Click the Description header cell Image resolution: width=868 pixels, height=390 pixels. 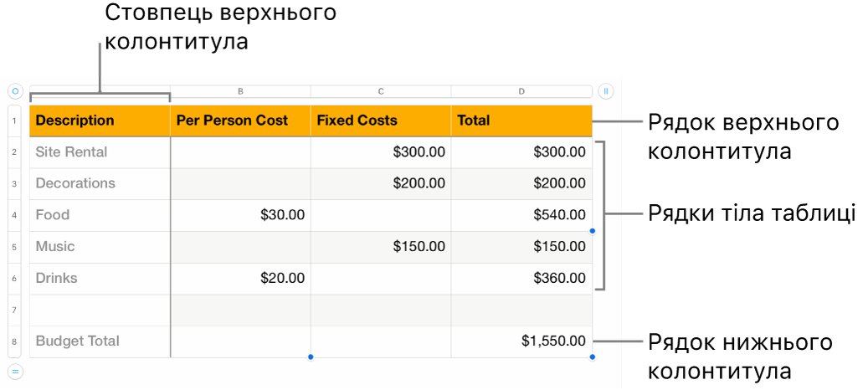[100, 121]
